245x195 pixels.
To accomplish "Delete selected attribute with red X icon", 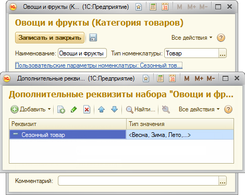I will tap(87, 110).
